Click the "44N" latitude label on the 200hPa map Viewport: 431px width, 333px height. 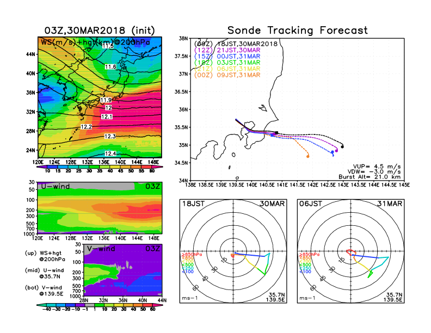pyautogui.click(x=31, y=54)
